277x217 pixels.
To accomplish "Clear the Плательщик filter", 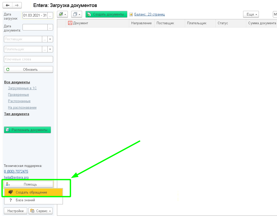I will click(x=50, y=49).
